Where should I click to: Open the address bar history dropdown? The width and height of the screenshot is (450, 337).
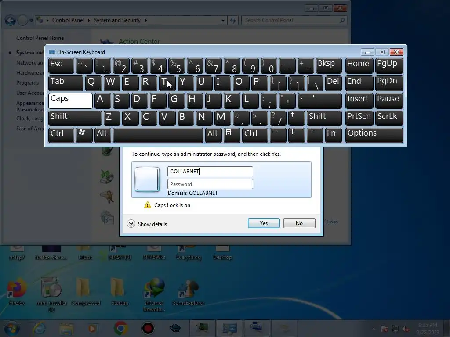(x=223, y=20)
